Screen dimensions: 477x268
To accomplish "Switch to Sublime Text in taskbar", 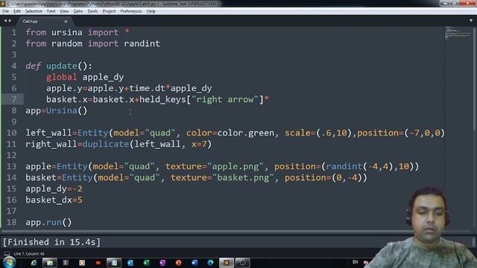I will [x=227, y=263].
